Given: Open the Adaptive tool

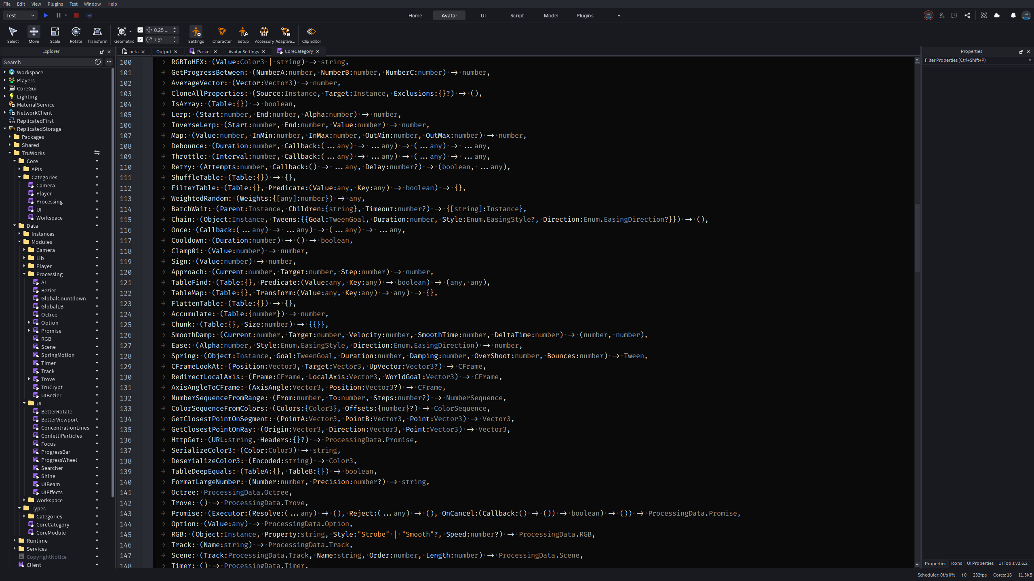Looking at the screenshot, I should (x=285, y=35).
